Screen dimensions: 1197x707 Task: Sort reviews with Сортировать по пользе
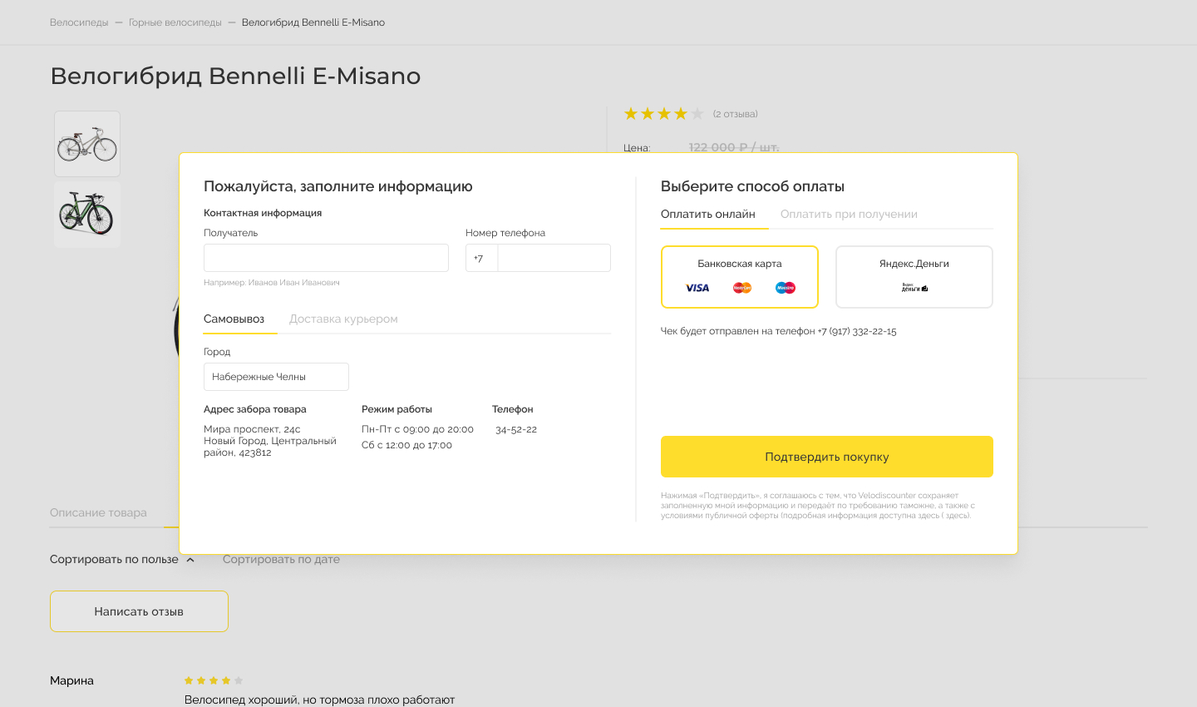tap(114, 560)
